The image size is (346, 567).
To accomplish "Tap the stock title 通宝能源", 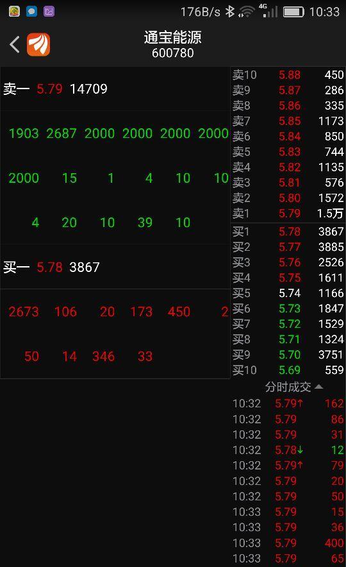I will click(x=172, y=37).
